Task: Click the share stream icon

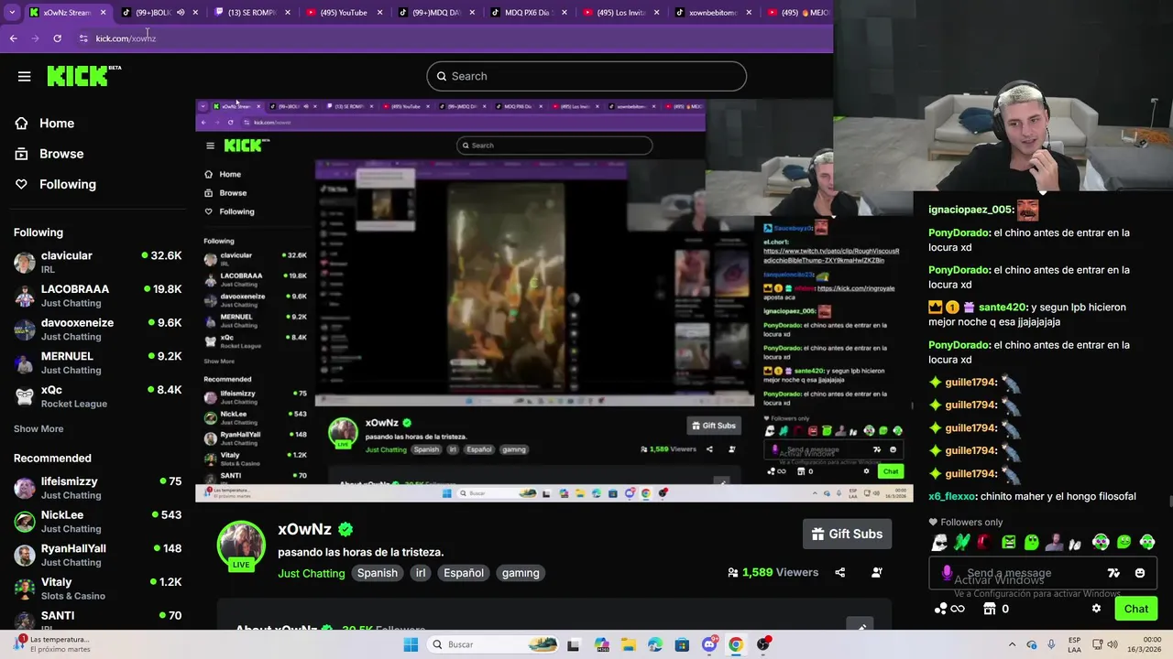Action: point(840,572)
